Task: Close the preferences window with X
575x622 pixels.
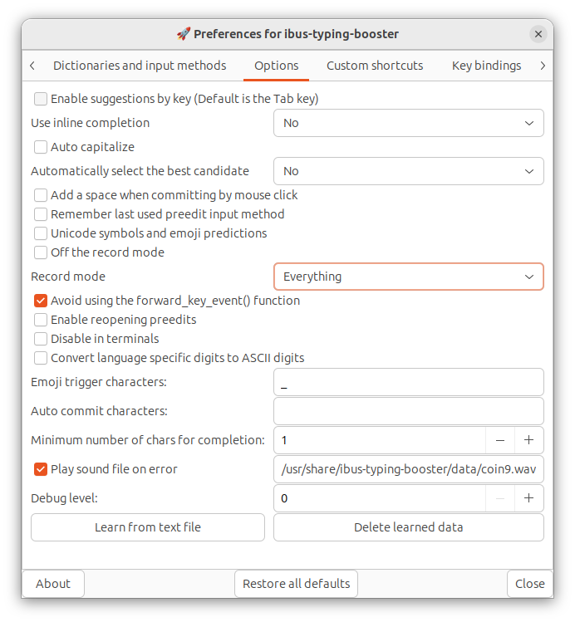Action: coord(538,34)
